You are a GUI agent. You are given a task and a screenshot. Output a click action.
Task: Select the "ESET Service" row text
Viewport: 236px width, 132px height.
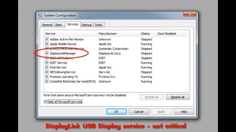point(58,63)
